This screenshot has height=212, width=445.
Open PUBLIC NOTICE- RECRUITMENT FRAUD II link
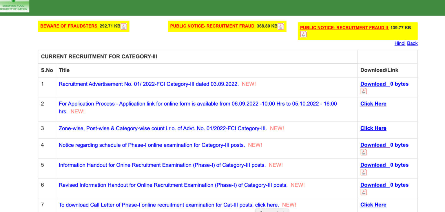(x=344, y=28)
